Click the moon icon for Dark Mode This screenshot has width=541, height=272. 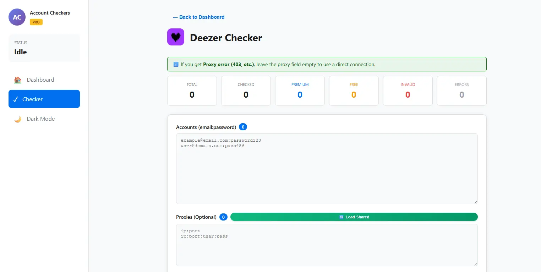(x=18, y=119)
